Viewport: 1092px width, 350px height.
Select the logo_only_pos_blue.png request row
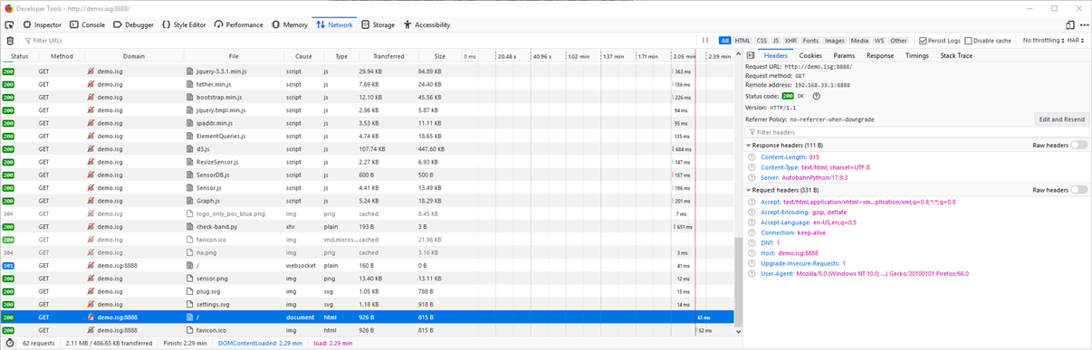click(x=367, y=213)
